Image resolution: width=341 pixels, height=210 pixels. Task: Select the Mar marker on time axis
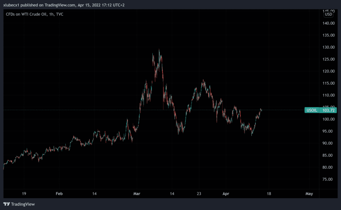[137, 194]
